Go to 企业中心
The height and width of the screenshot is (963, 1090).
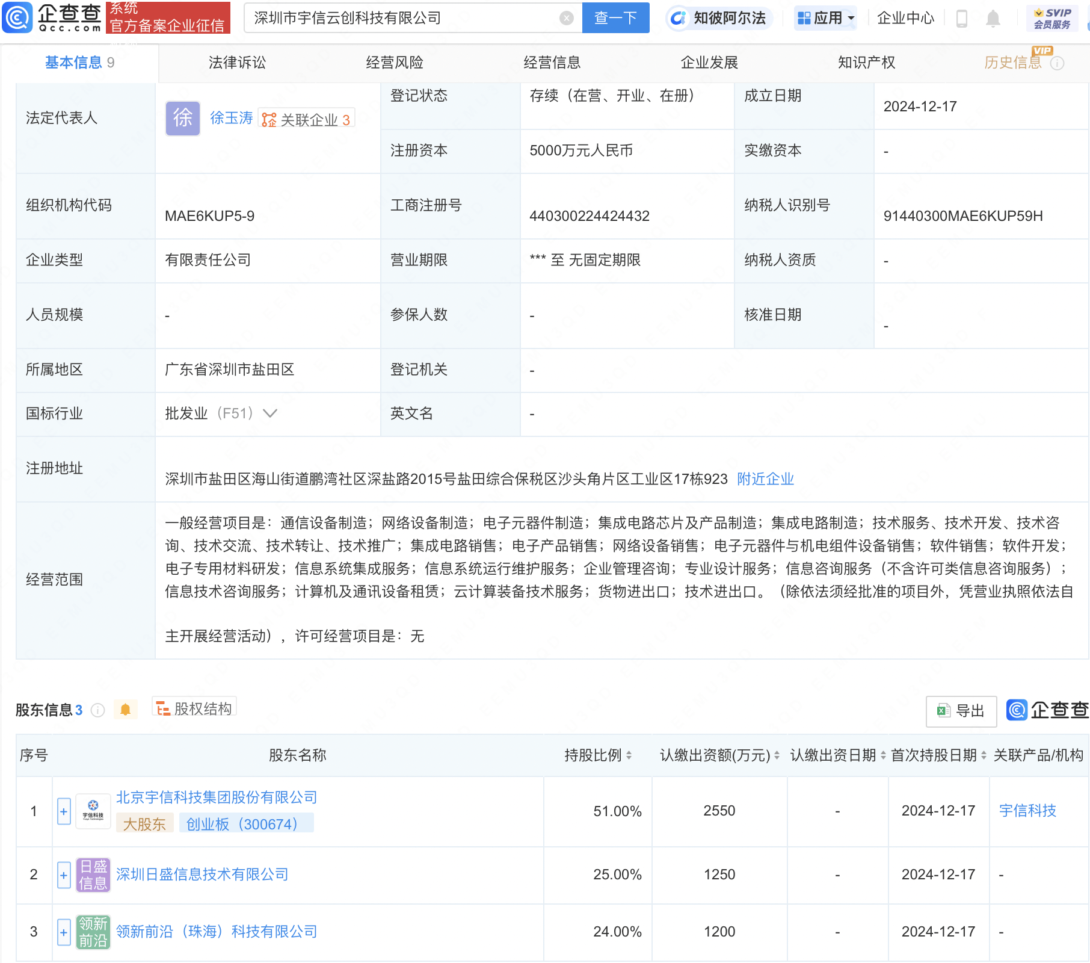[905, 18]
